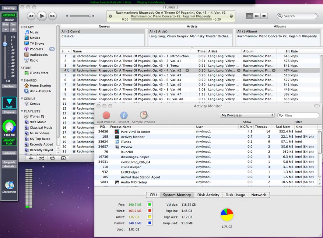
Task: Select the Disk Activity tab
Action: [x=208, y=195]
